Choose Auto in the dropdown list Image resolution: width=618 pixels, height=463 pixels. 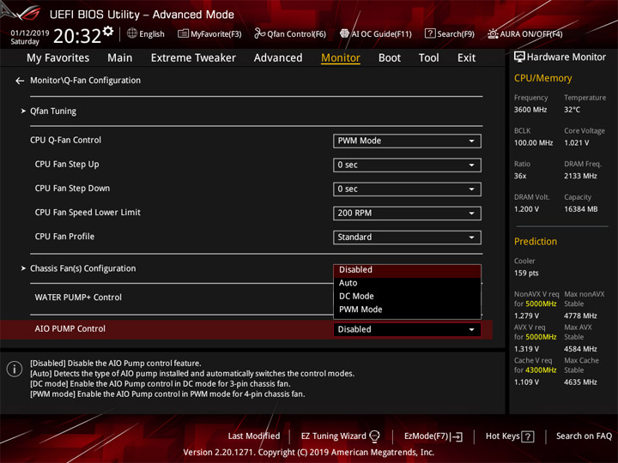click(407, 283)
